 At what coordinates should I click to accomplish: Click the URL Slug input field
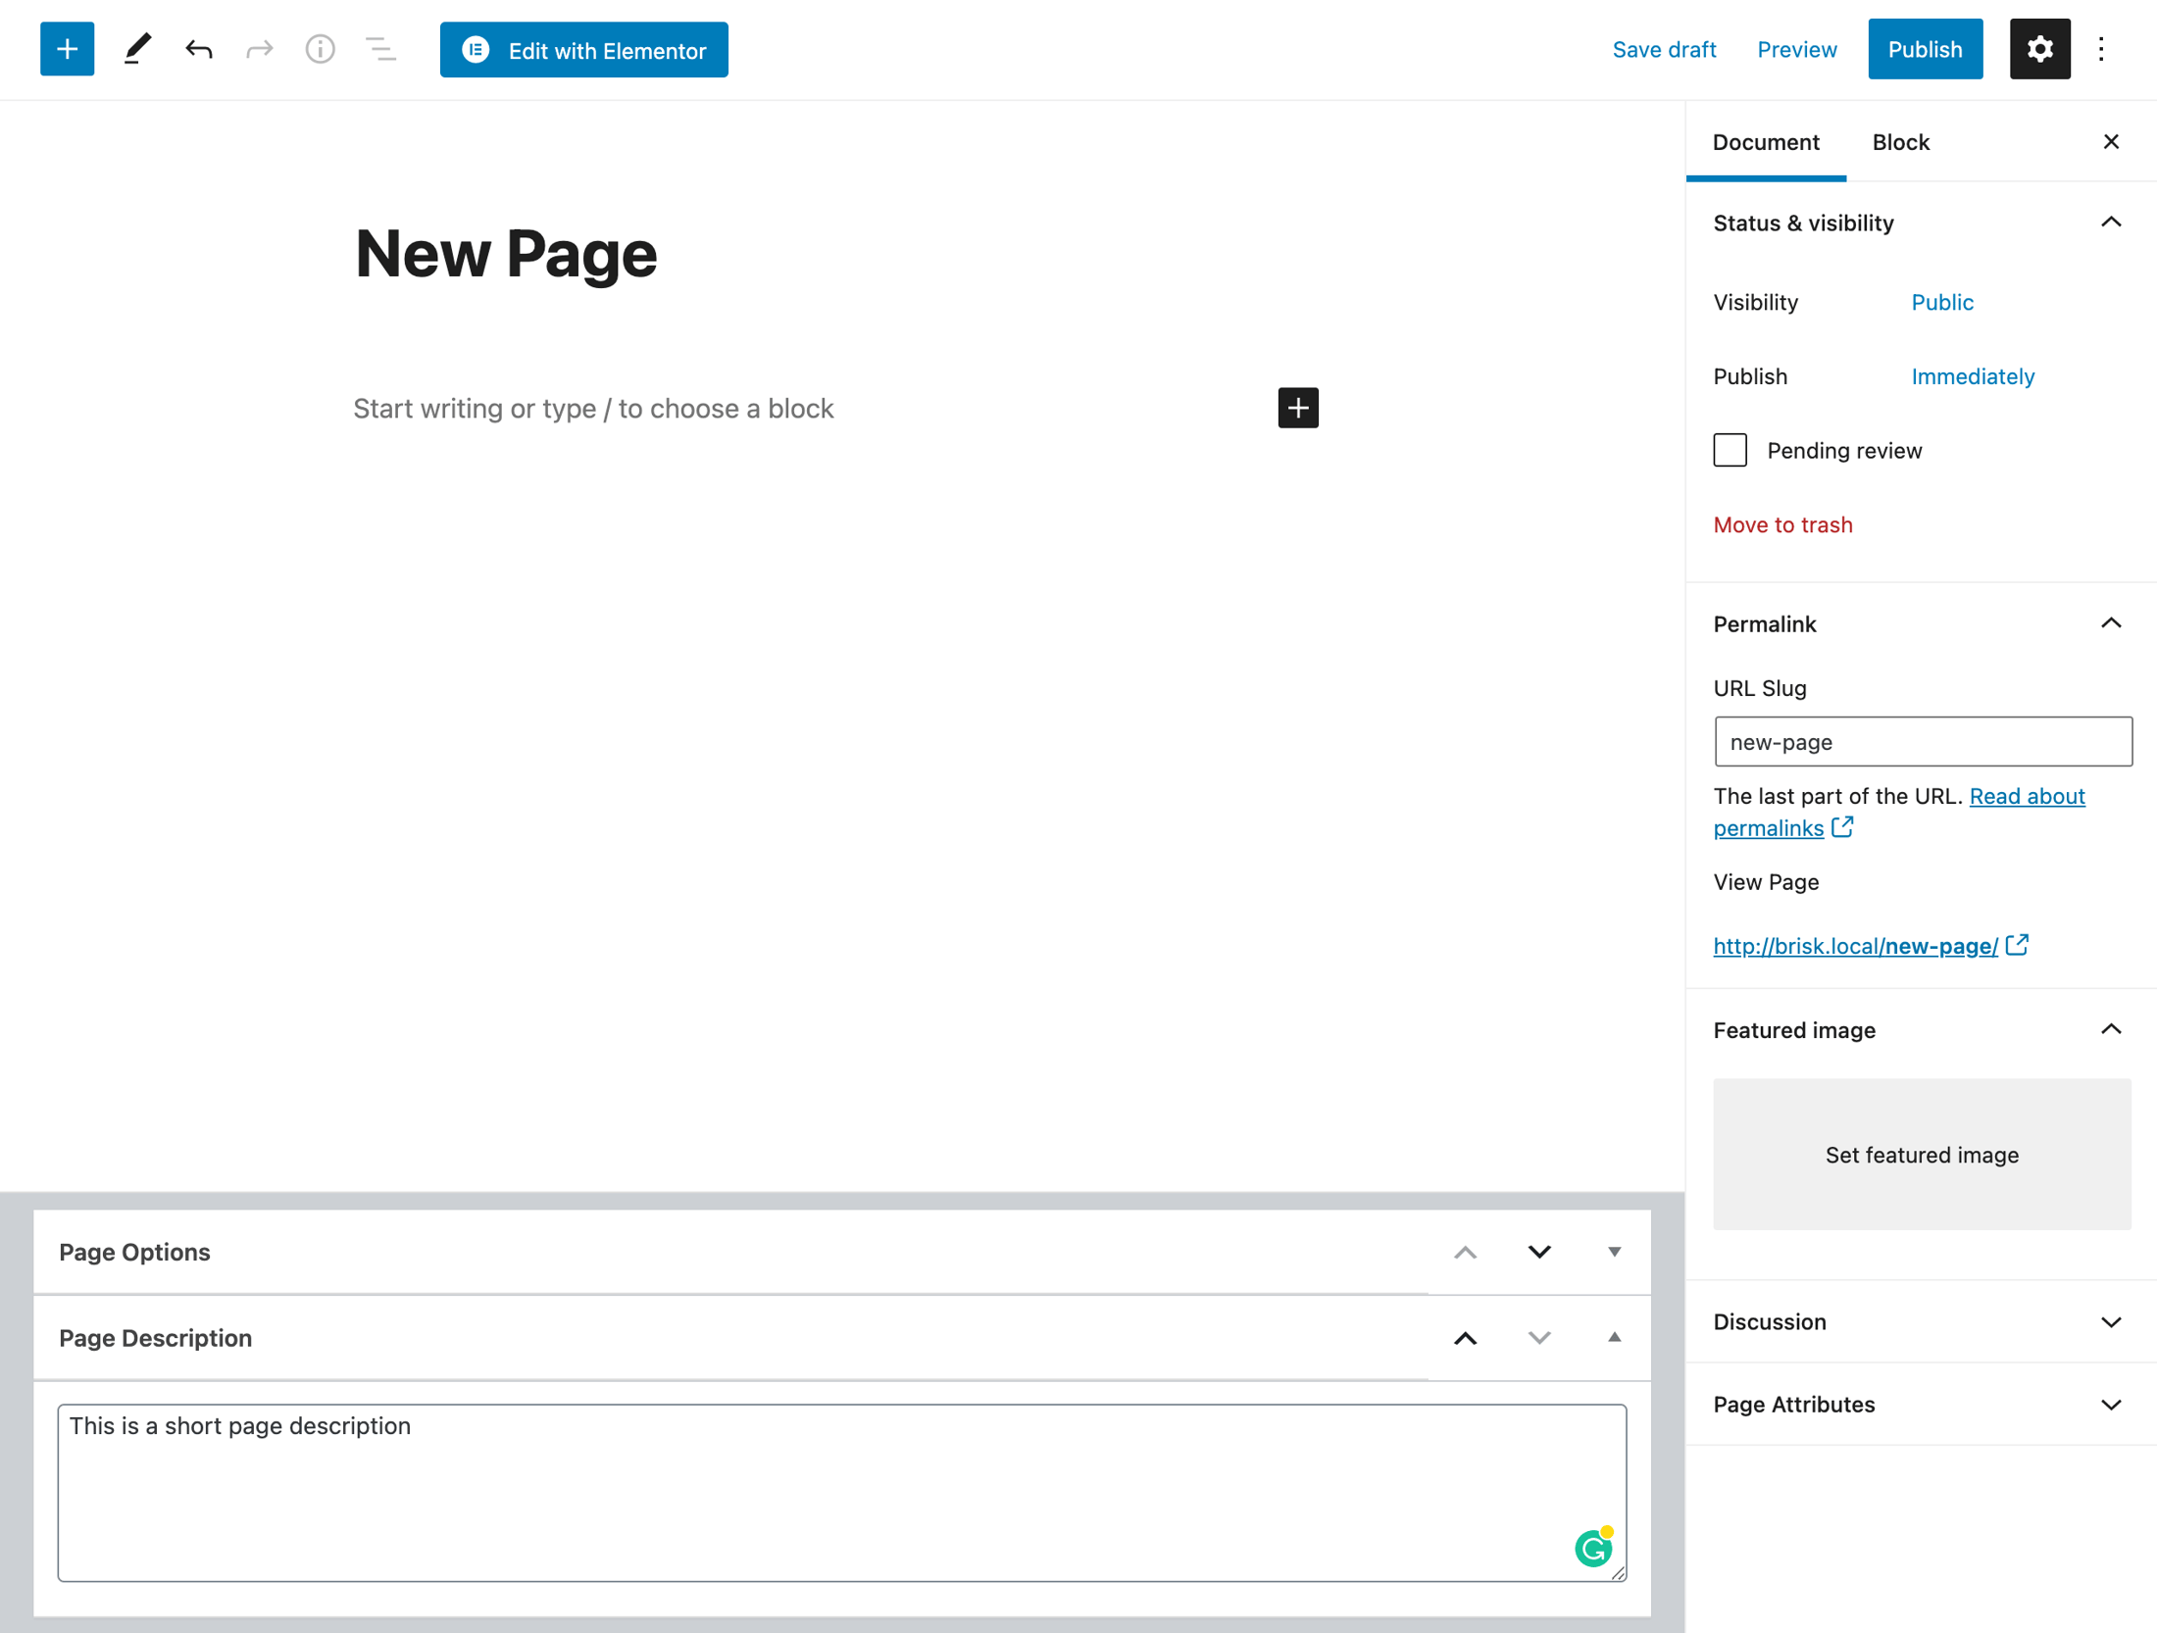pos(1923,741)
